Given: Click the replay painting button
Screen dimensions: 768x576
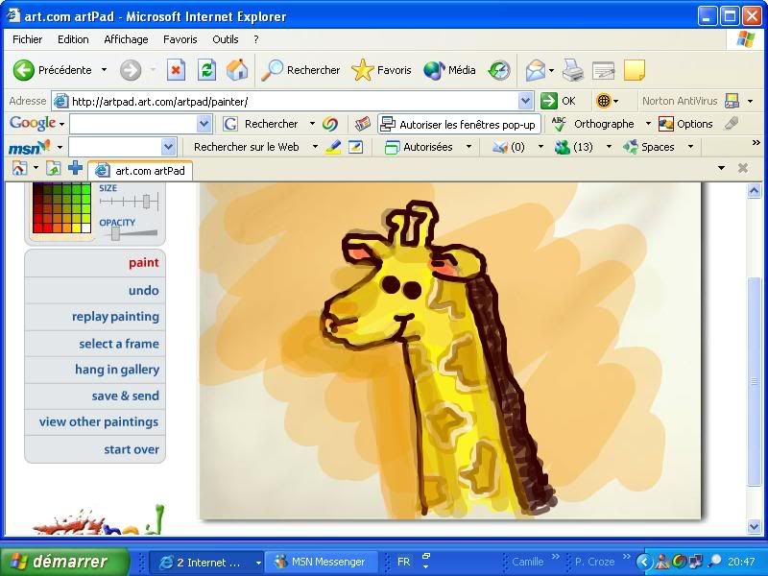Looking at the screenshot, I should [115, 317].
